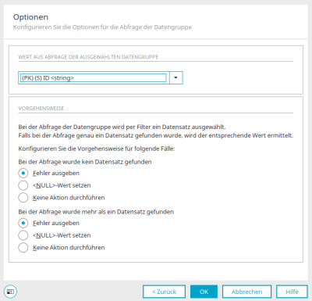Click 'Bei der Abfrage wurde kein Datensatz gefunden' label
This screenshot has width=312, height=301.
[85, 162]
